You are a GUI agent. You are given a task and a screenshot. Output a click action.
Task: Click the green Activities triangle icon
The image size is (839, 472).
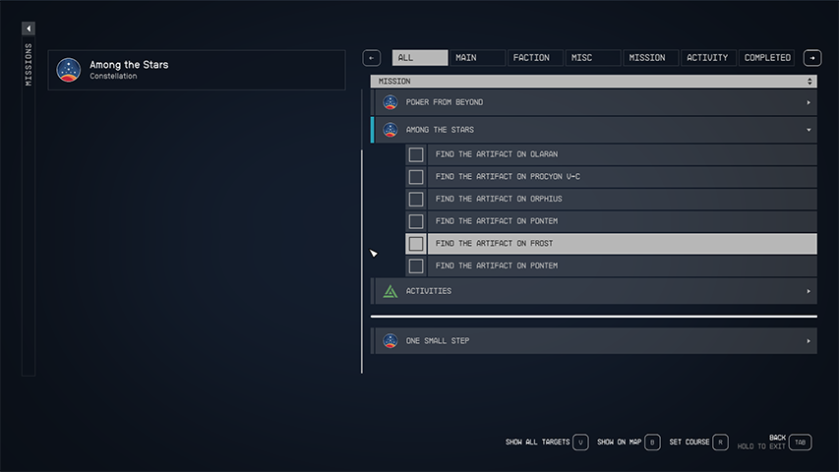tap(390, 291)
